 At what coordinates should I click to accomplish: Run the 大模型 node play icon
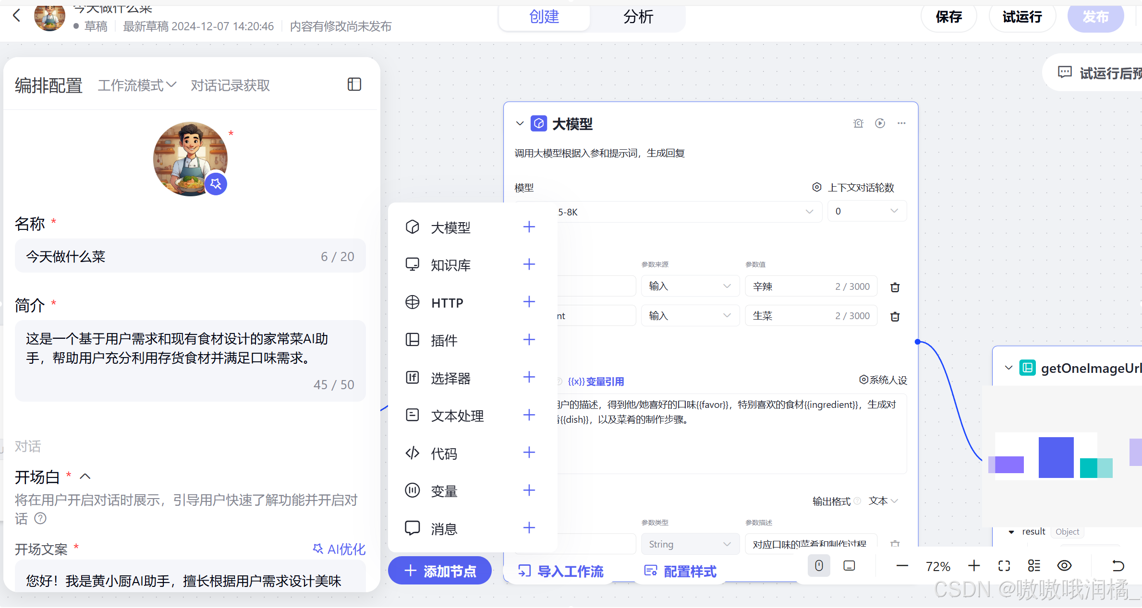880,123
